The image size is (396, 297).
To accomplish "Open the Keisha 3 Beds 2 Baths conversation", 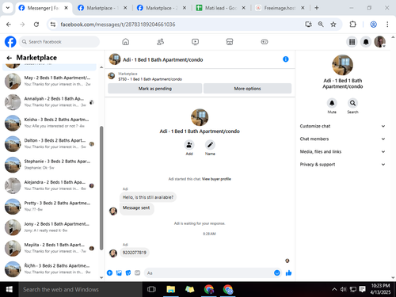I will click(49, 123).
